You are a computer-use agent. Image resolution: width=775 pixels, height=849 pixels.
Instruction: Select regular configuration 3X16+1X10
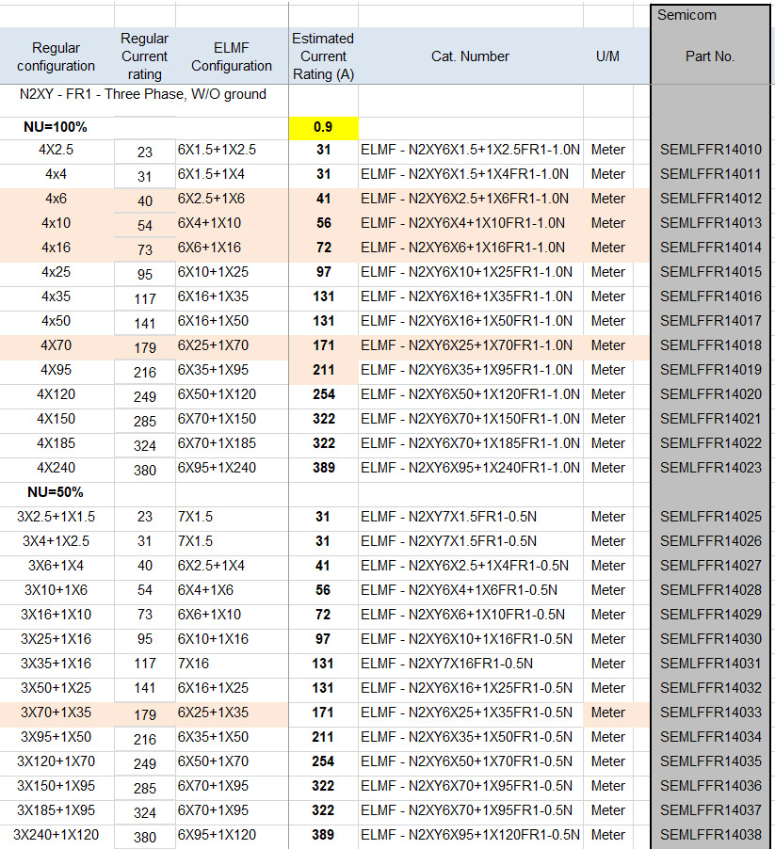tap(57, 615)
